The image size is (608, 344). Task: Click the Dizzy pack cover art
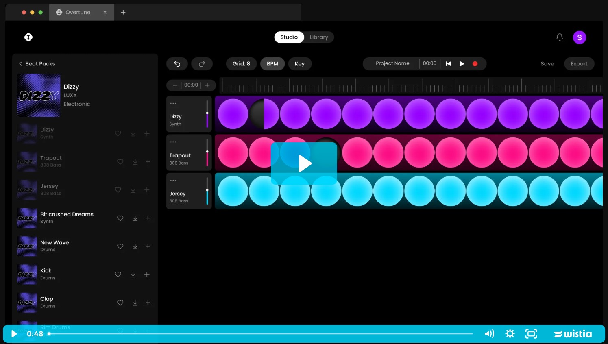pos(39,95)
